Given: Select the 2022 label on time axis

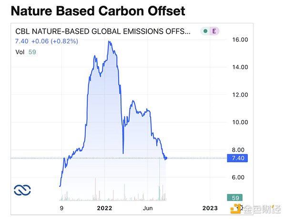Looking at the screenshot, I should pyautogui.click(x=104, y=208).
